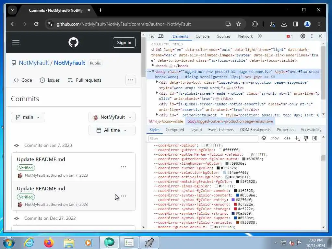Screen dimensions: 332x249
Task: Expand the data-turbo-body div node
Action: 157,82
